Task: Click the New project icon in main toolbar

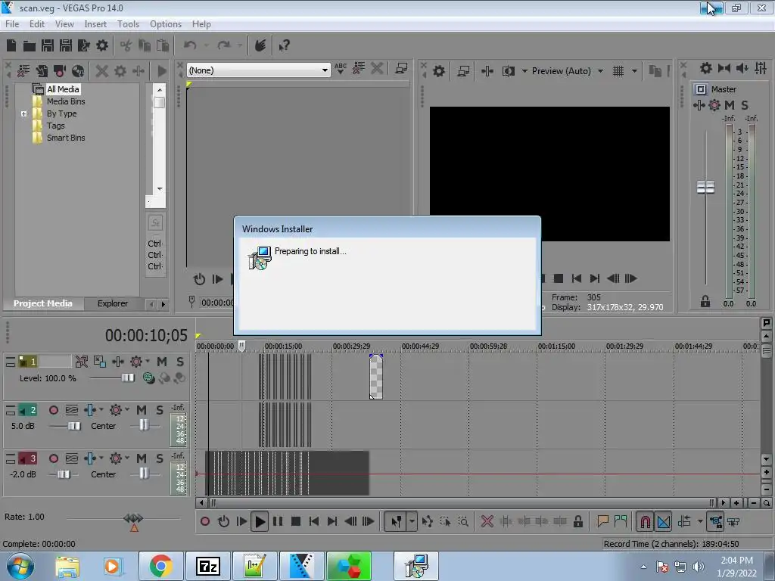Action: pyautogui.click(x=11, y=46)
